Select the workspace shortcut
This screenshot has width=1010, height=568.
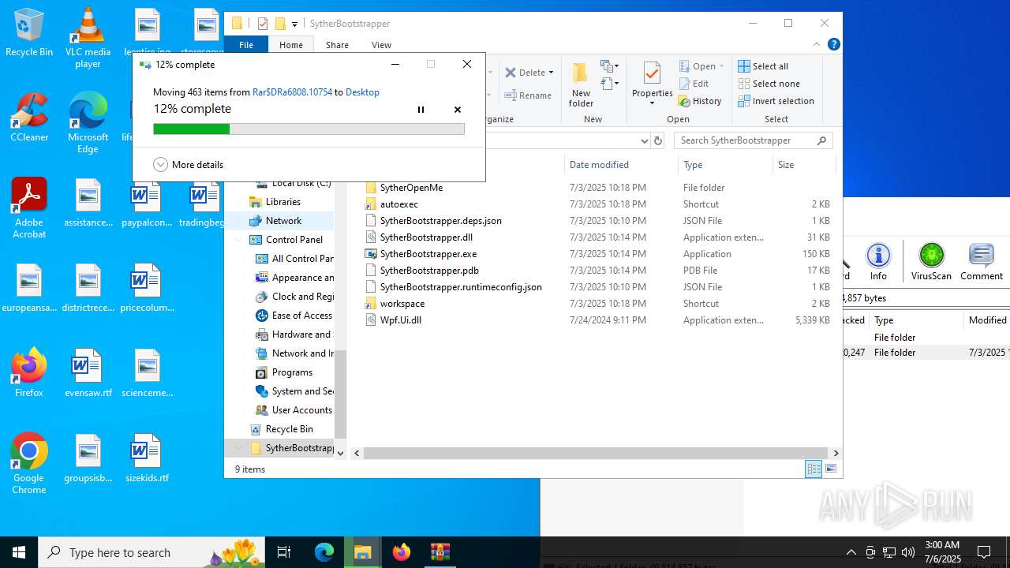click(x=402, y=304)
